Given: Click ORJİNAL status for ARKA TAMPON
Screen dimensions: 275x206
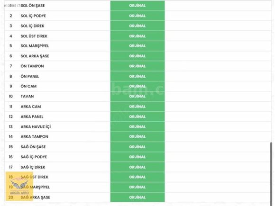Looking at the screenshot, I should coord(137,137).
